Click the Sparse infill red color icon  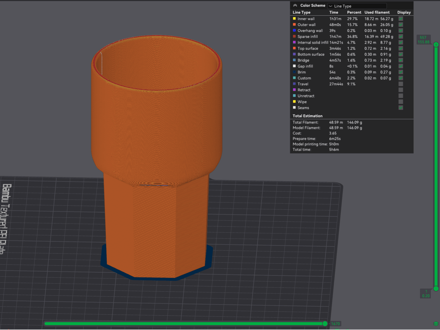[294, 36]
